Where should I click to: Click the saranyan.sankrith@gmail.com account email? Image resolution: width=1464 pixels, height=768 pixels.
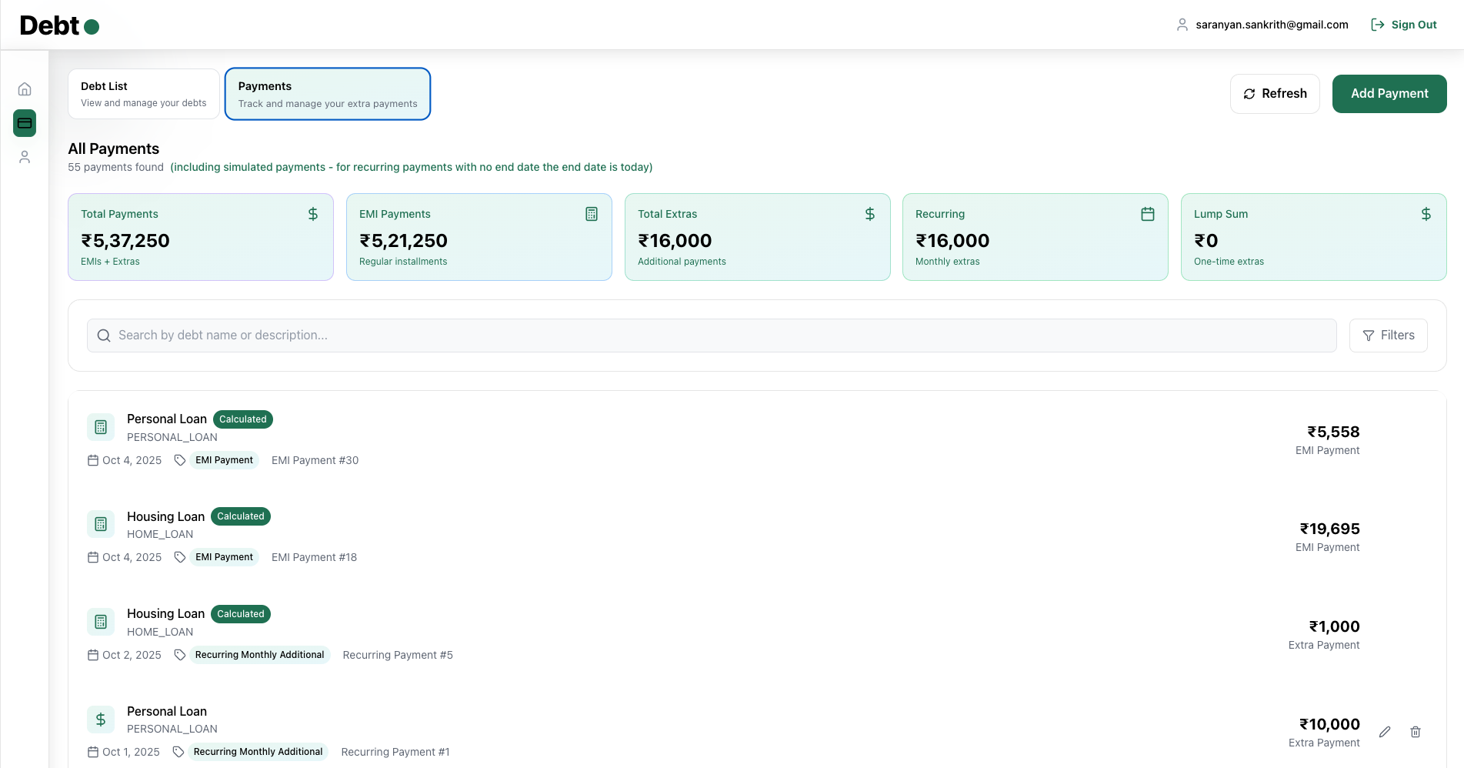point(1272,25)
